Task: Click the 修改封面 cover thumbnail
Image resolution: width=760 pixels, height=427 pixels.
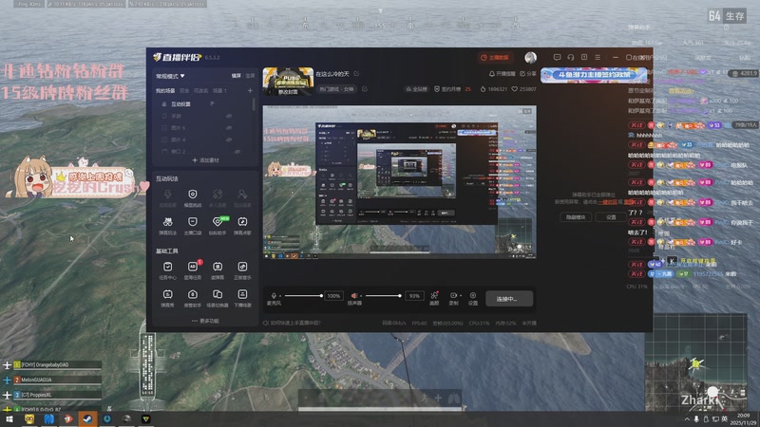Action: tap(288, 82)
